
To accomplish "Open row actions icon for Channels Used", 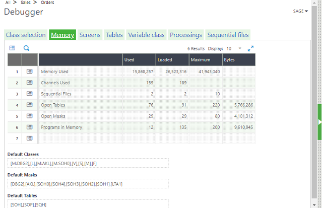I will click(30, 83).
